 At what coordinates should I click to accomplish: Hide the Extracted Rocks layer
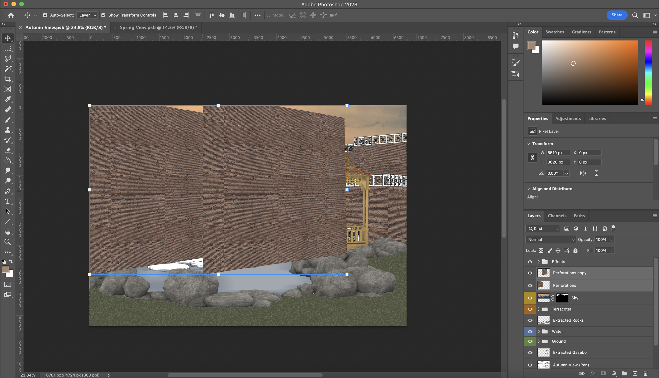[530, 321]
